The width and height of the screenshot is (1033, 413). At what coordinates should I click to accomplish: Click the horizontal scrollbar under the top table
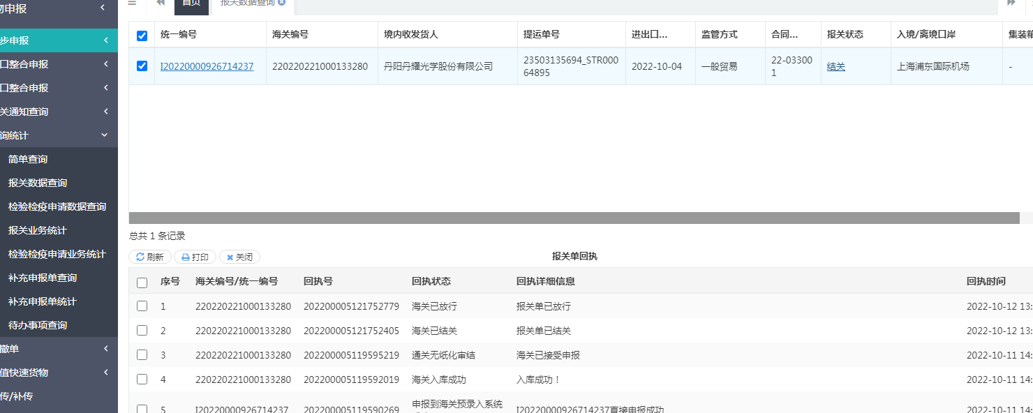pyautogui.click(x=574, y=218)
